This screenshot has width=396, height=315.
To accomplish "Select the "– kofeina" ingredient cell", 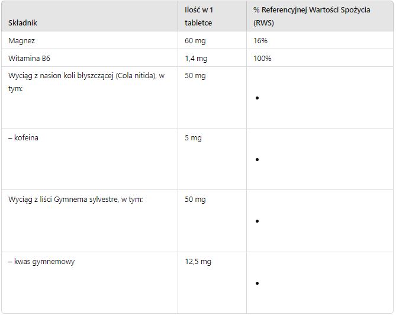I will click(x=24, y=138).
